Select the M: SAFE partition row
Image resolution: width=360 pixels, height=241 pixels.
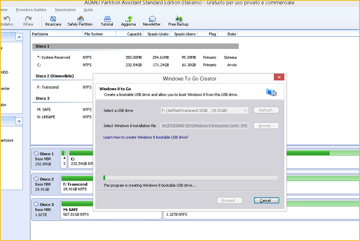pos(63,110)
